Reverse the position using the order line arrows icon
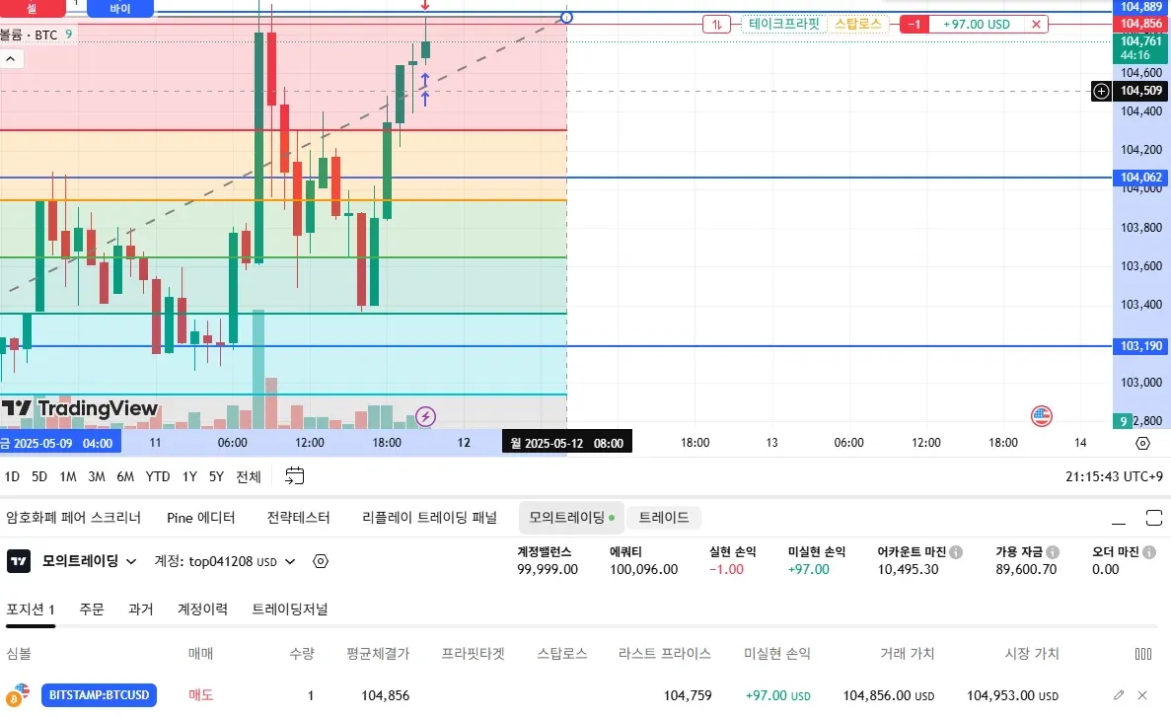This screenshot has width=1171, height=717. [x=716, y=25]
